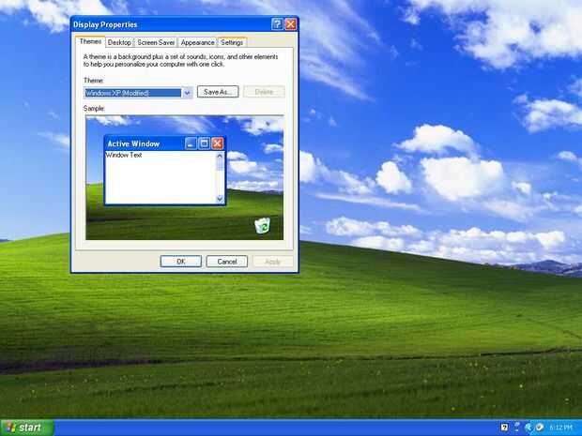Click the question mark help button in title bar
Screen dimensions: 582x436
point(277,24)
